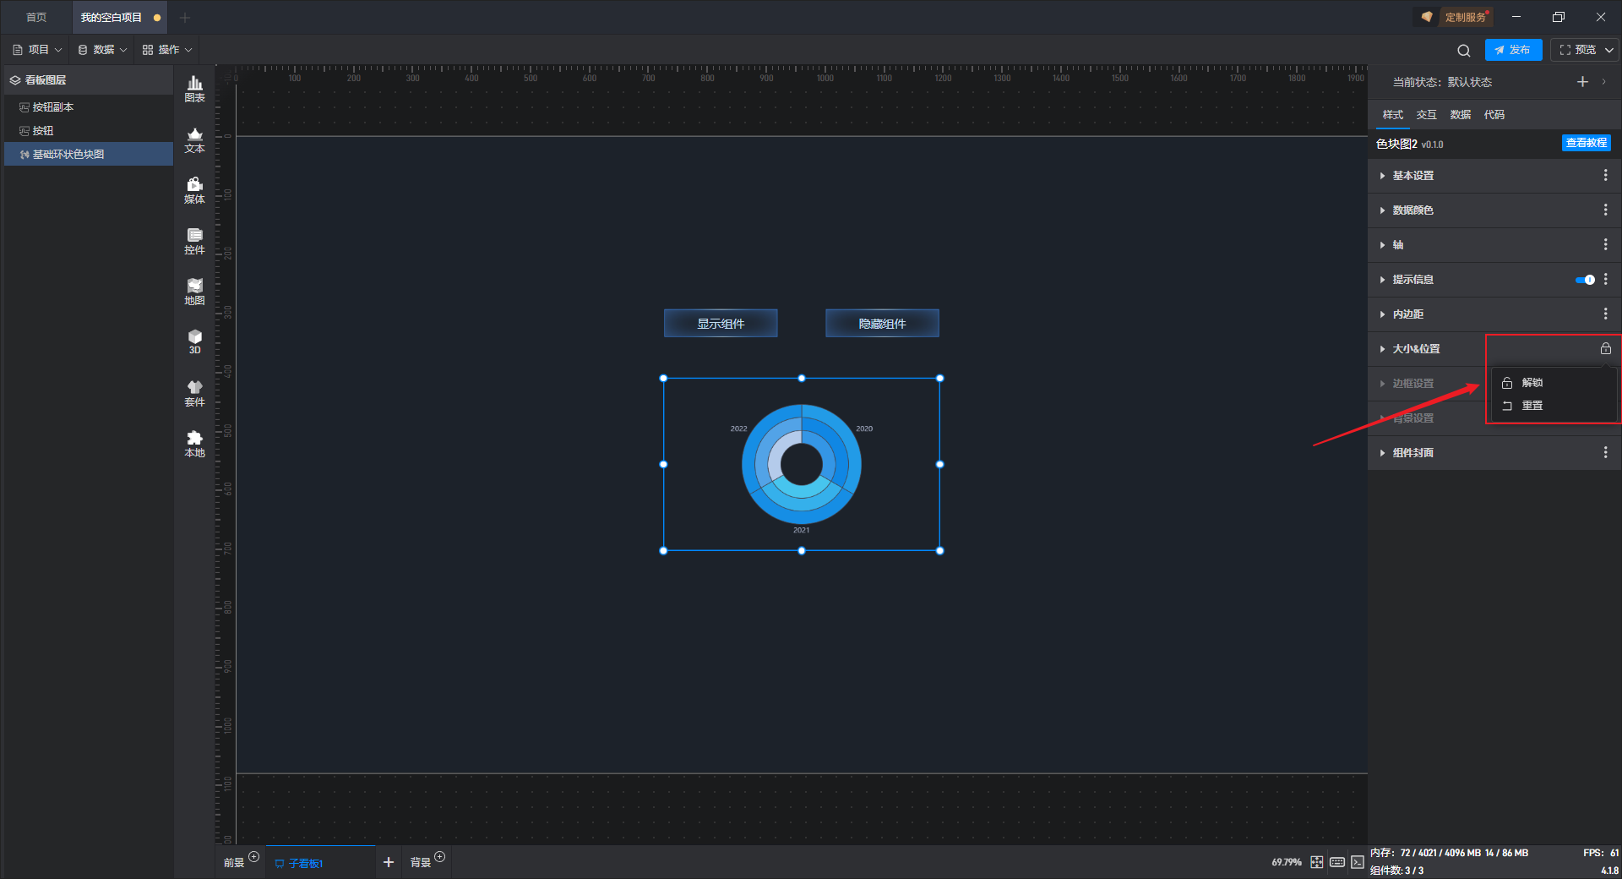Click the 查看教程 tutorial button

[1586, 144]
